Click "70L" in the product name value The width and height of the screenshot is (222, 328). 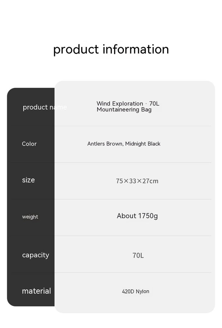(154, 104)
